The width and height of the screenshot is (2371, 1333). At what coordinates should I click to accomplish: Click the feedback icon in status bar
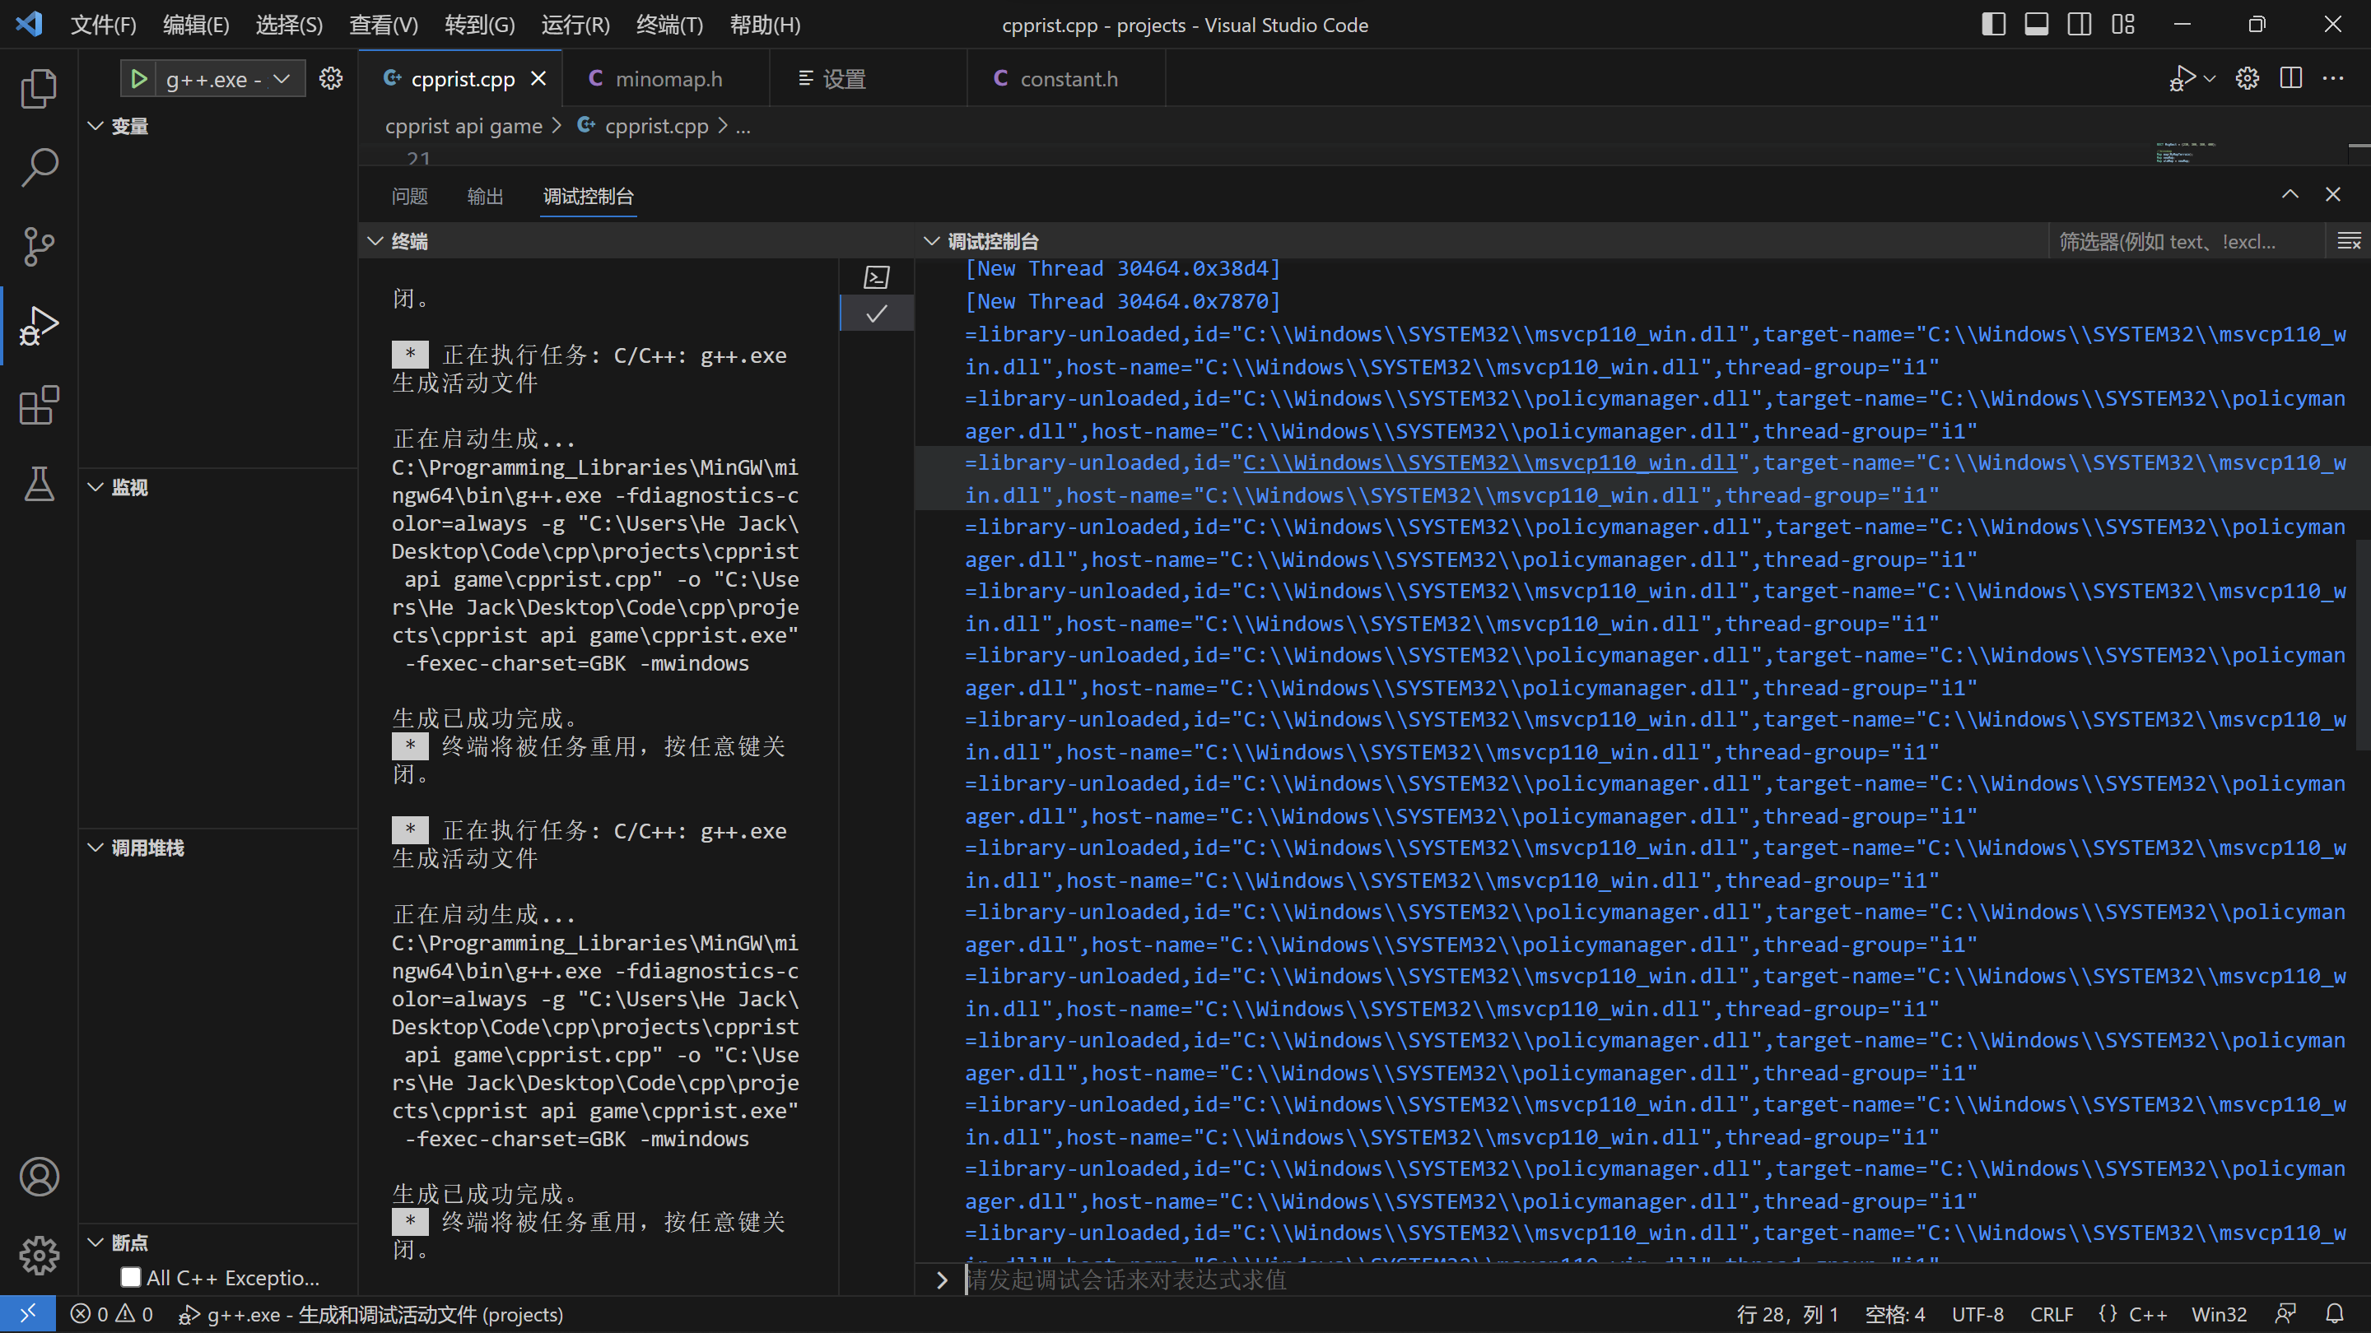[x=2285, y=1314]
